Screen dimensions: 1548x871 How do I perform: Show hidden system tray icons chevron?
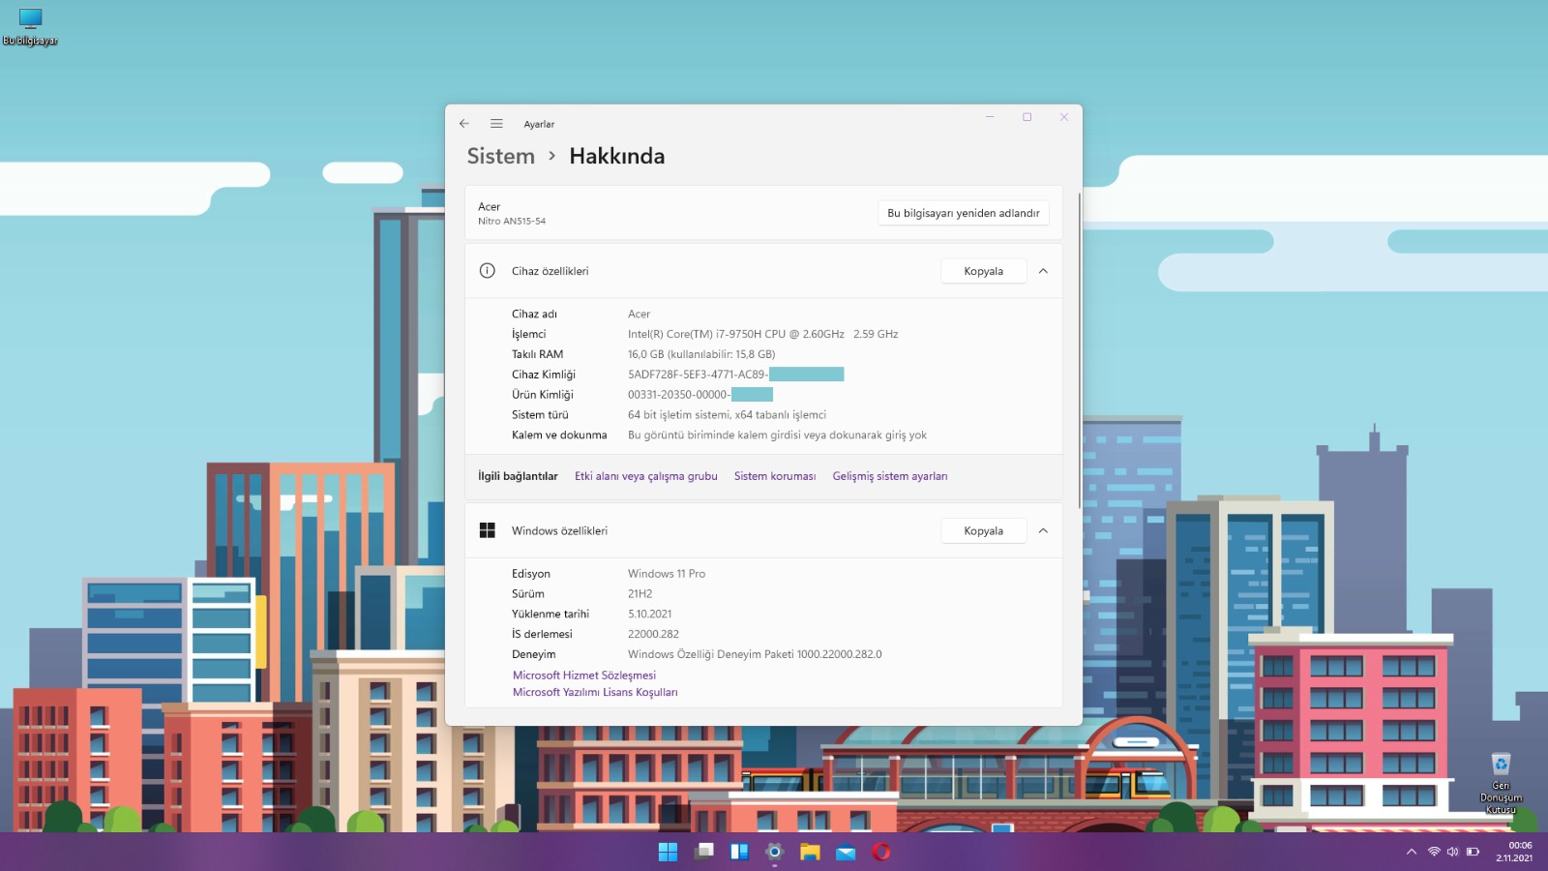[1412, 852]
